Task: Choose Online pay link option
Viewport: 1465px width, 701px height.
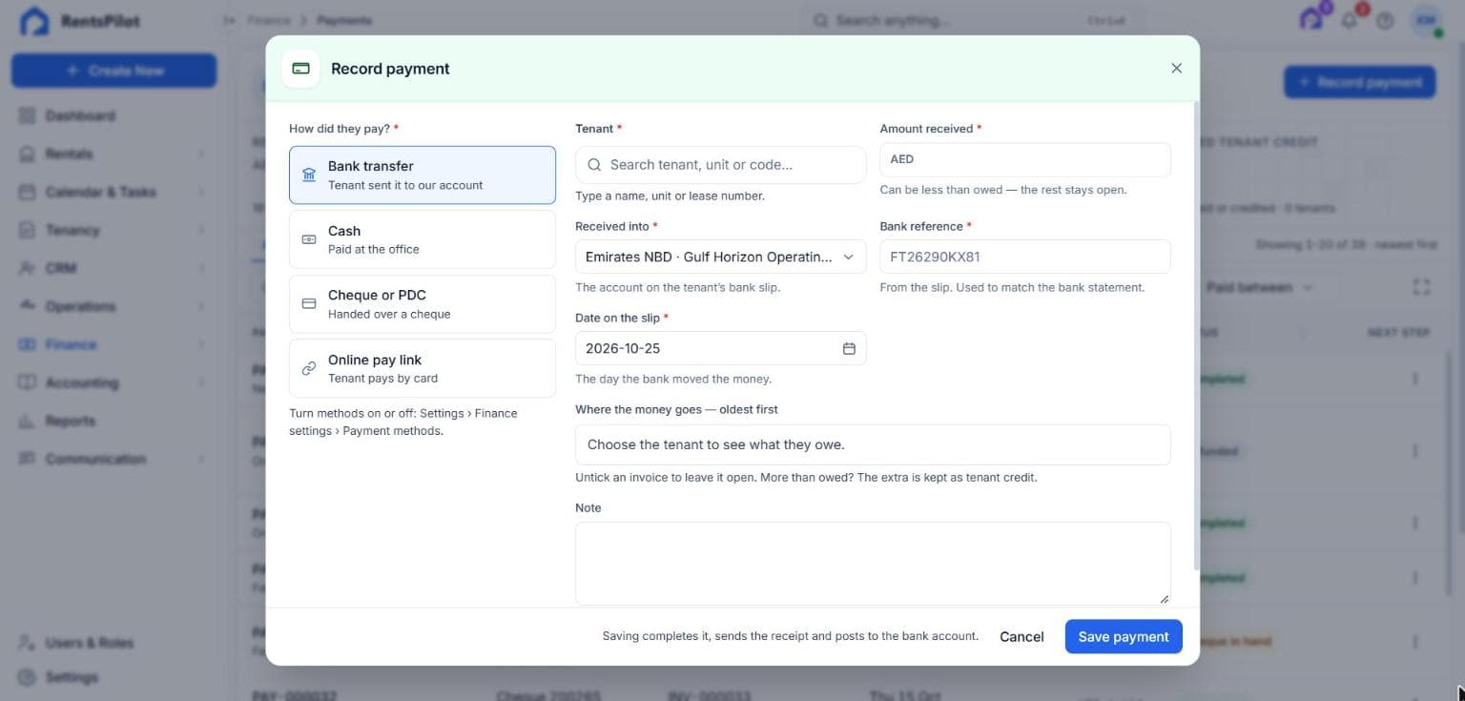Action: point(423,368)
